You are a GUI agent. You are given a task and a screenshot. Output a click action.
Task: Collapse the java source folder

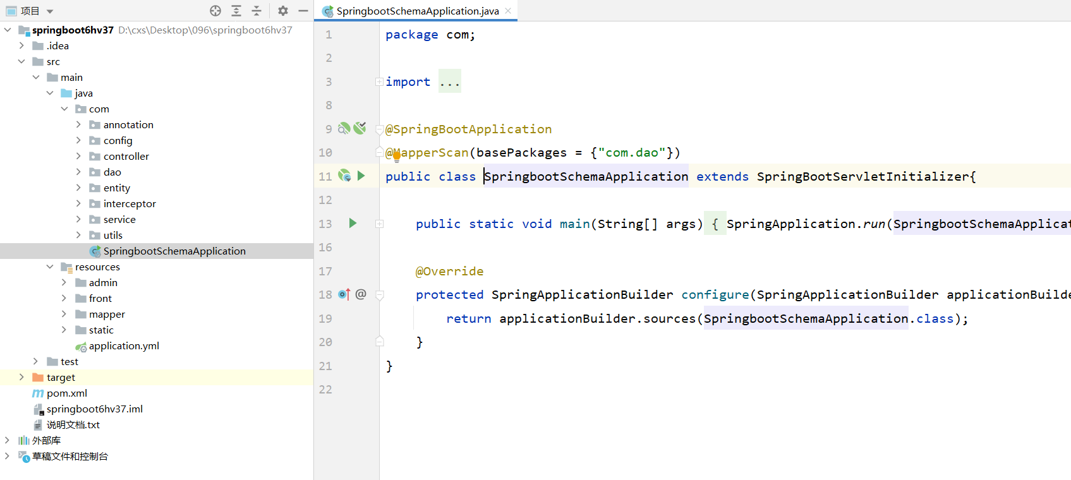[x=50, y=93]
